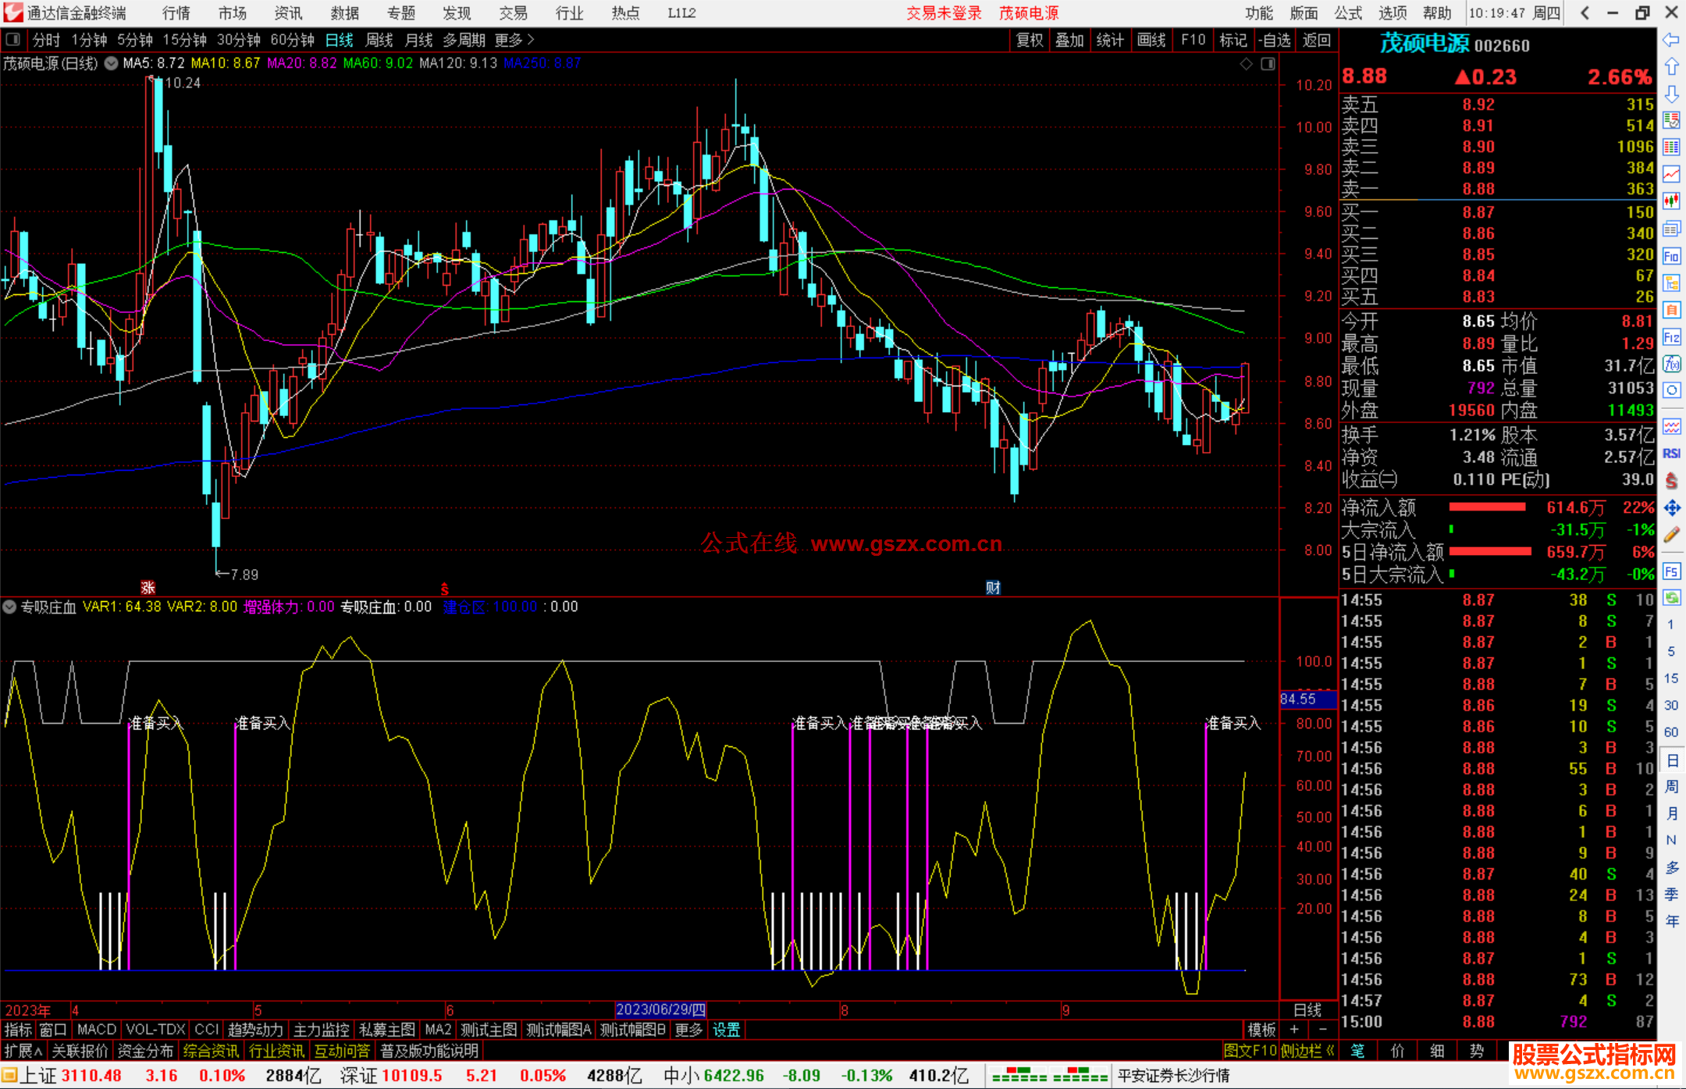This screenshot has width=1686, height=1089.
Task: Click the plus zoom button beside 模板
Action: (1294, 1030)
